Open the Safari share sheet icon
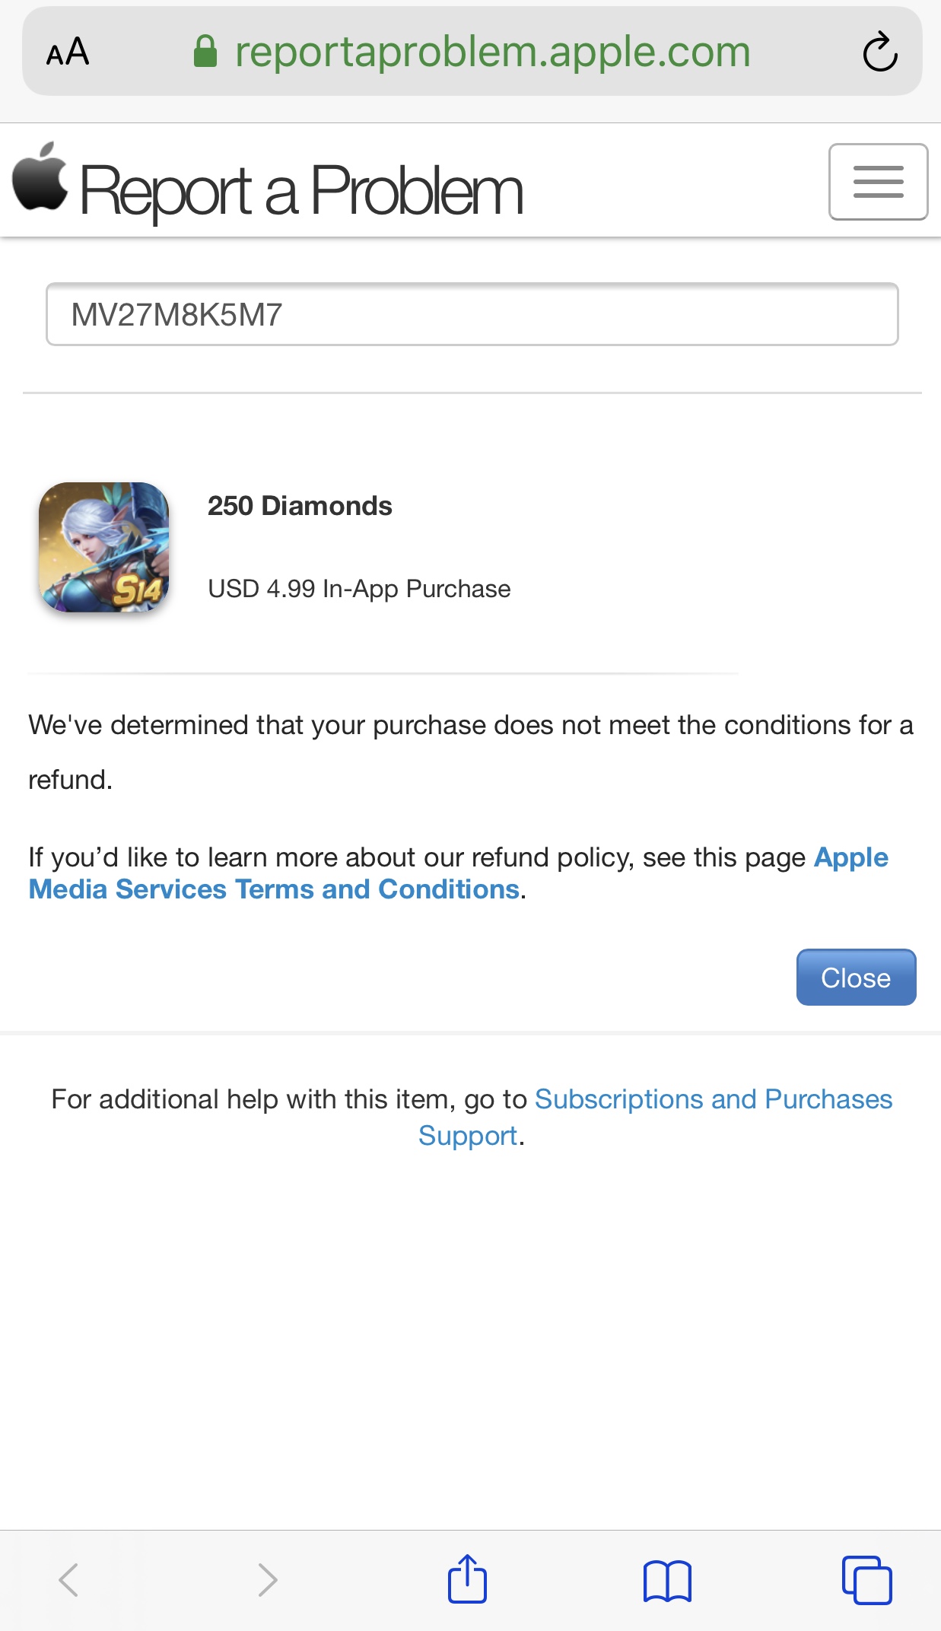The height and width of the screenshot is (1631, 941). click(467, 1580)
